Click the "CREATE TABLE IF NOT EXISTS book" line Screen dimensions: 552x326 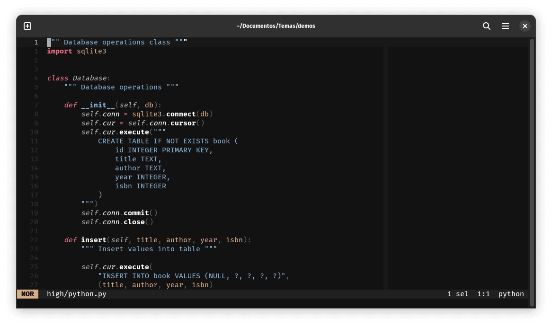coord(168,141)
